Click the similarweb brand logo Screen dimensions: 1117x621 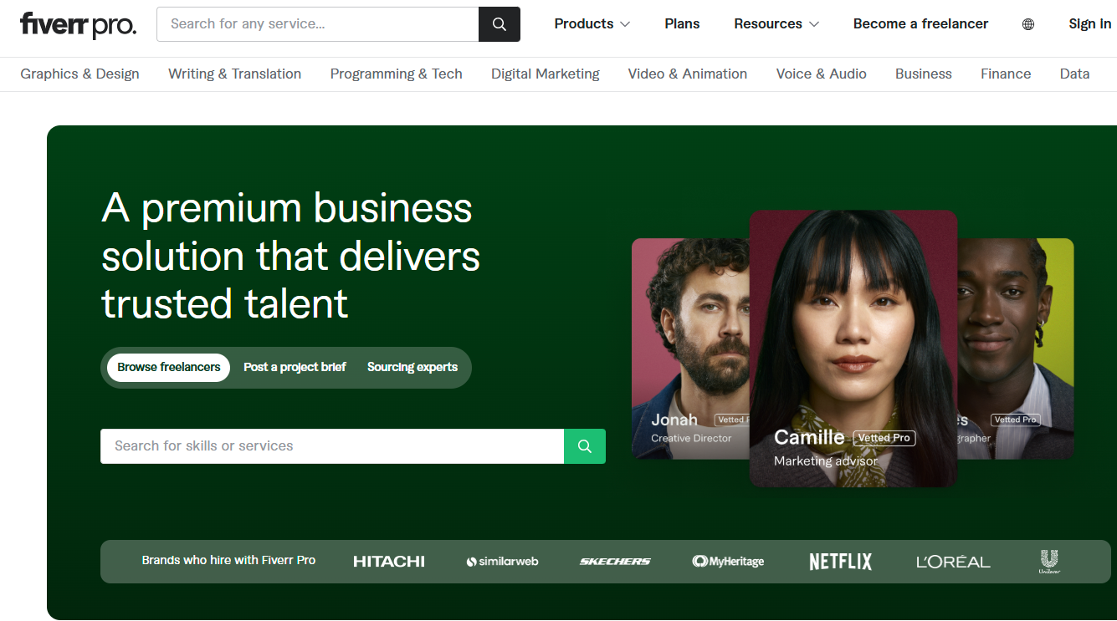coord(502,561)
